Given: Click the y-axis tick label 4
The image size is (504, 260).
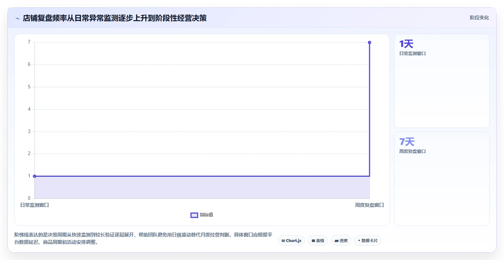Looking at the screenshot, I should 29,109.
